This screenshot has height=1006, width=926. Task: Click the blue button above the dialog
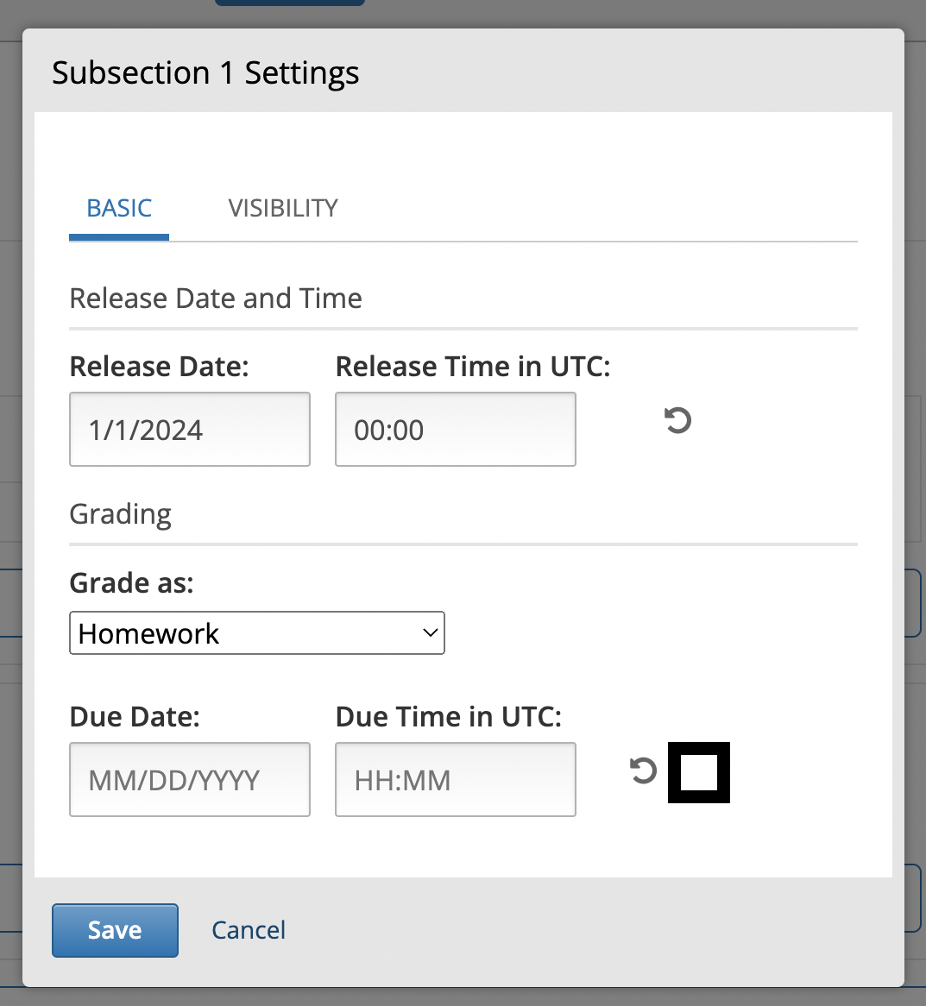tap(289, 3)
